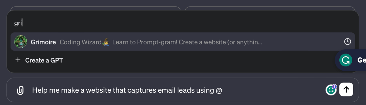Expand the Grammarly floating widget label
366x105 pixels.
click(361, 60)
